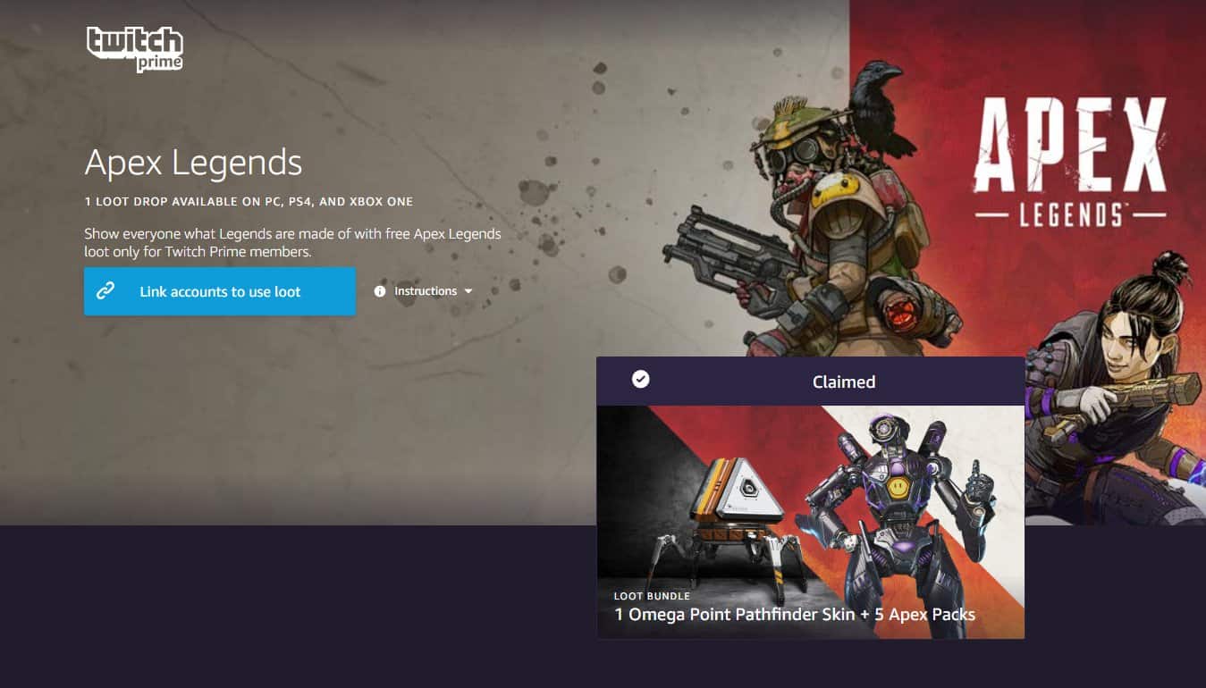Click the Apex Legends page heading
Screen dimensions: 1206x688
(x=193, y=163)
